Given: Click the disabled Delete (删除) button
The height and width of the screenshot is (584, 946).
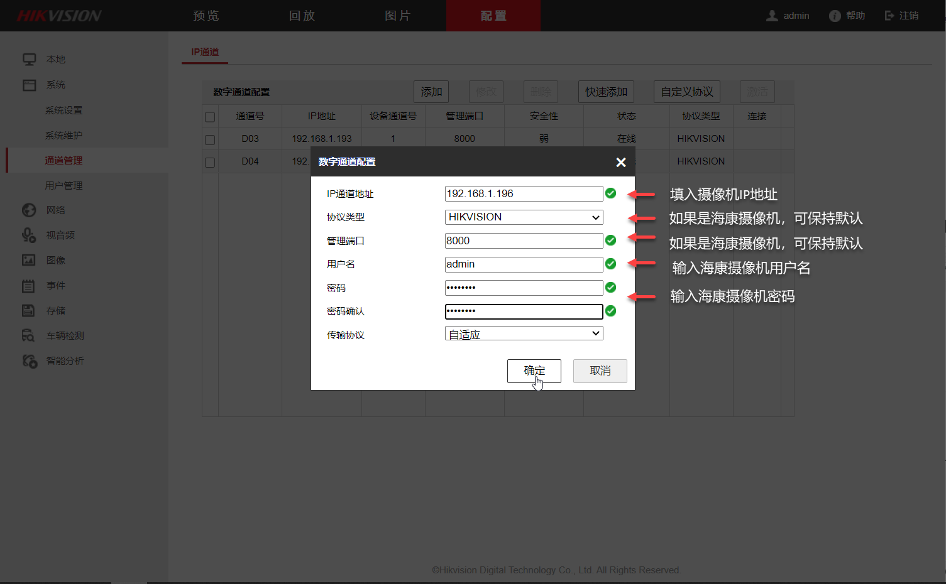Looking at the screenshot, I should 541,92.
